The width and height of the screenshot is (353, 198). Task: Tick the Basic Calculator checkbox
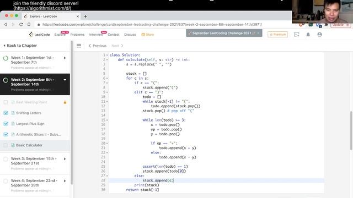coord(6,145)
